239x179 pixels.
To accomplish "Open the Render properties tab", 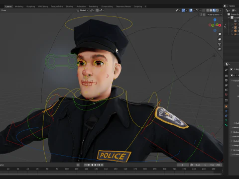I will 226,76.
